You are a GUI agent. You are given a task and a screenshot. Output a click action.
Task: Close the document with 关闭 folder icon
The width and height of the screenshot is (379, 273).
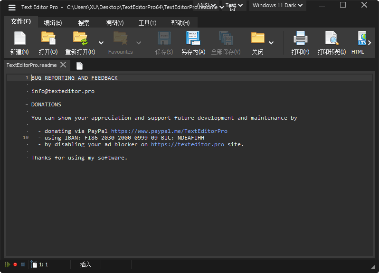258,43
